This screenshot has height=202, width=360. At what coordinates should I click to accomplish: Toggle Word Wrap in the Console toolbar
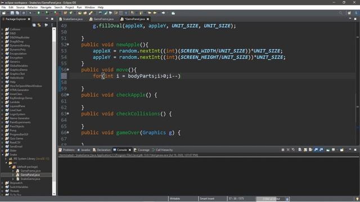pyautogui.click(x=310, y=150)
